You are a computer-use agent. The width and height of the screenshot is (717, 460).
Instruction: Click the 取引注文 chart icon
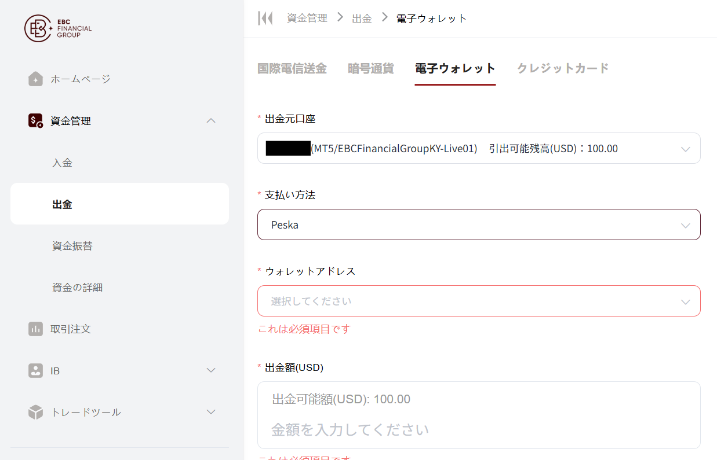pyautogui.click(x=35, y=329)
